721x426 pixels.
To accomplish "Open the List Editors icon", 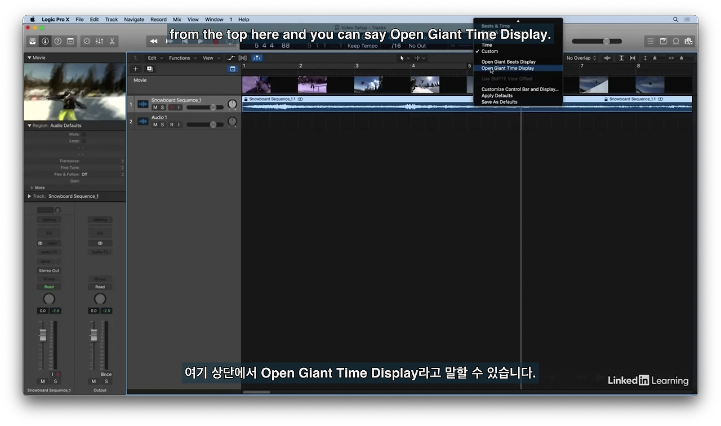I will pyautogui.click(x=651, y=41).
